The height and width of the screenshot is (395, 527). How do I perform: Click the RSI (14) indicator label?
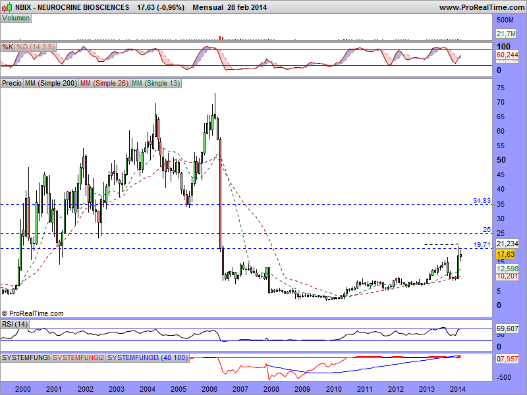pos(14,324)
